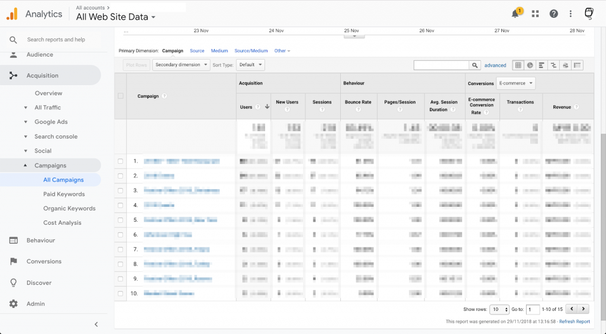Open the notifications bell
The width and height of the screenshot is (606, 334).
(516, 14)
